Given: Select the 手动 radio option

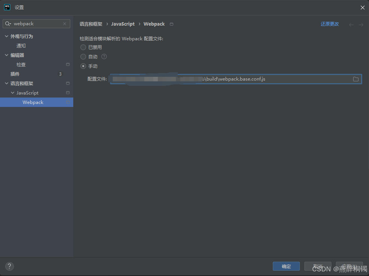Looking at the screenshot, I should coord(83,66).
